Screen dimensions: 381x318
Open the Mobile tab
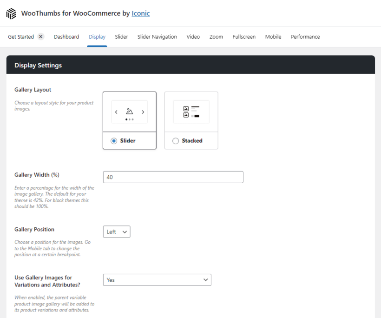[273, 37]
